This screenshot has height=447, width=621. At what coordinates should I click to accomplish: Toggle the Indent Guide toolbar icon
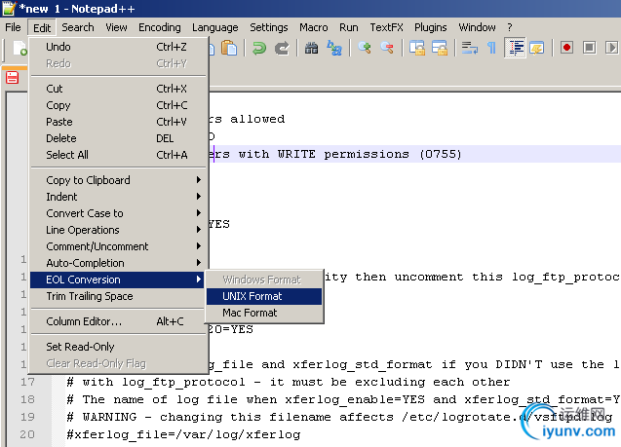[x=515, y=49]
